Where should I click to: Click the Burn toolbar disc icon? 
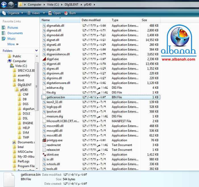click(66, 13)
